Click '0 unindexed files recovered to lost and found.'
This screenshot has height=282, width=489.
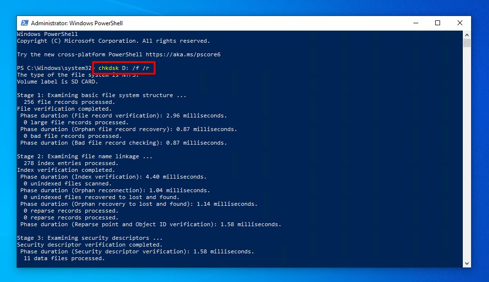102,198
